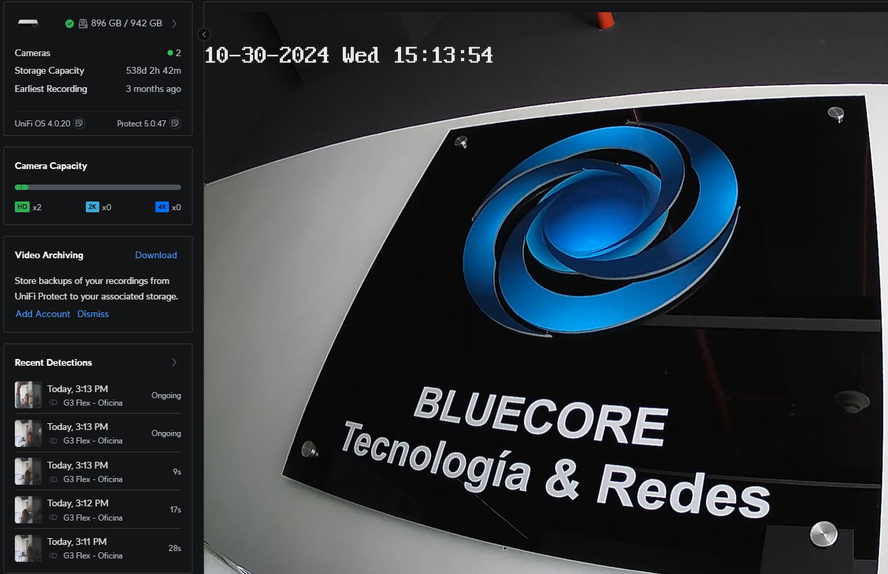Click motion icon in the 17s detection row

click(53, 518)
